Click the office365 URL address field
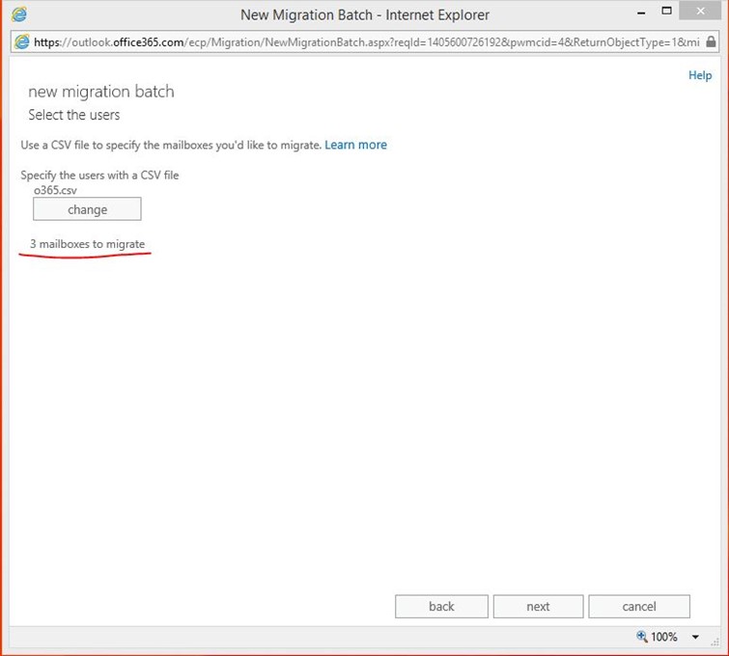 tap(366, 42)
